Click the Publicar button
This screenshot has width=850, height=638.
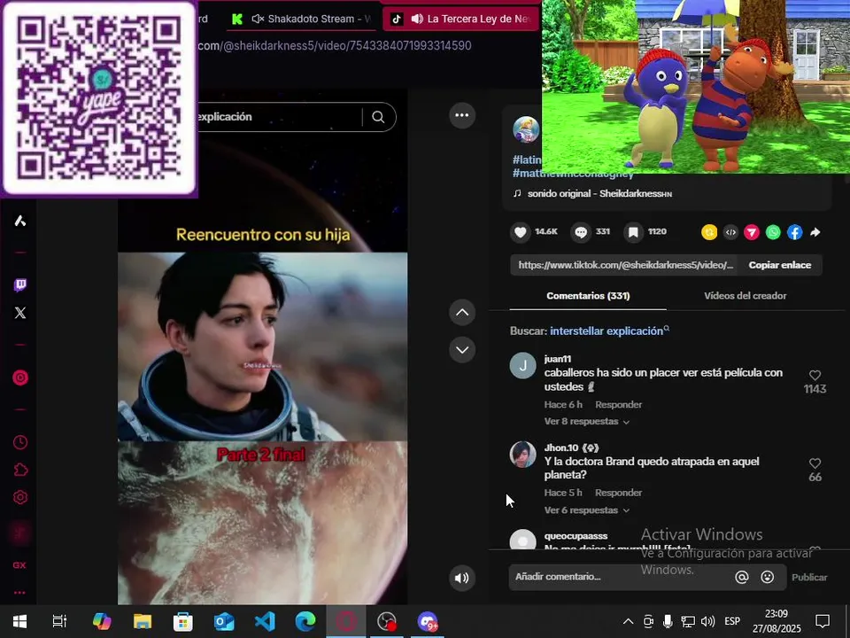point(808,577)
